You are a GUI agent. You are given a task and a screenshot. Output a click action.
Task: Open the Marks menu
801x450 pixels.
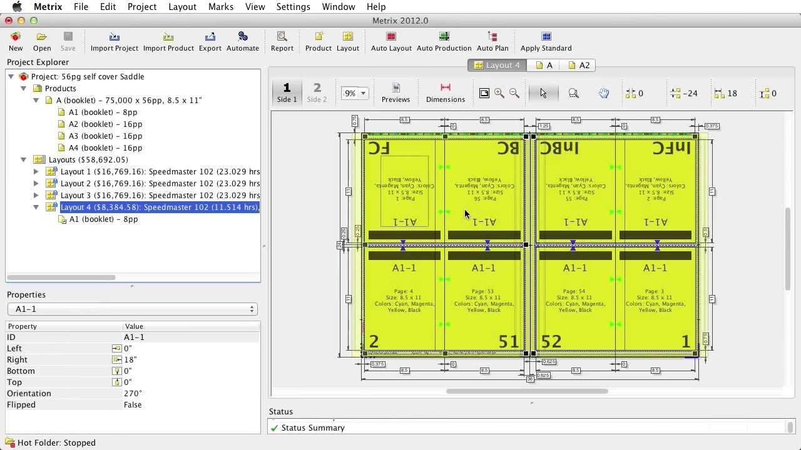(220, 7)
